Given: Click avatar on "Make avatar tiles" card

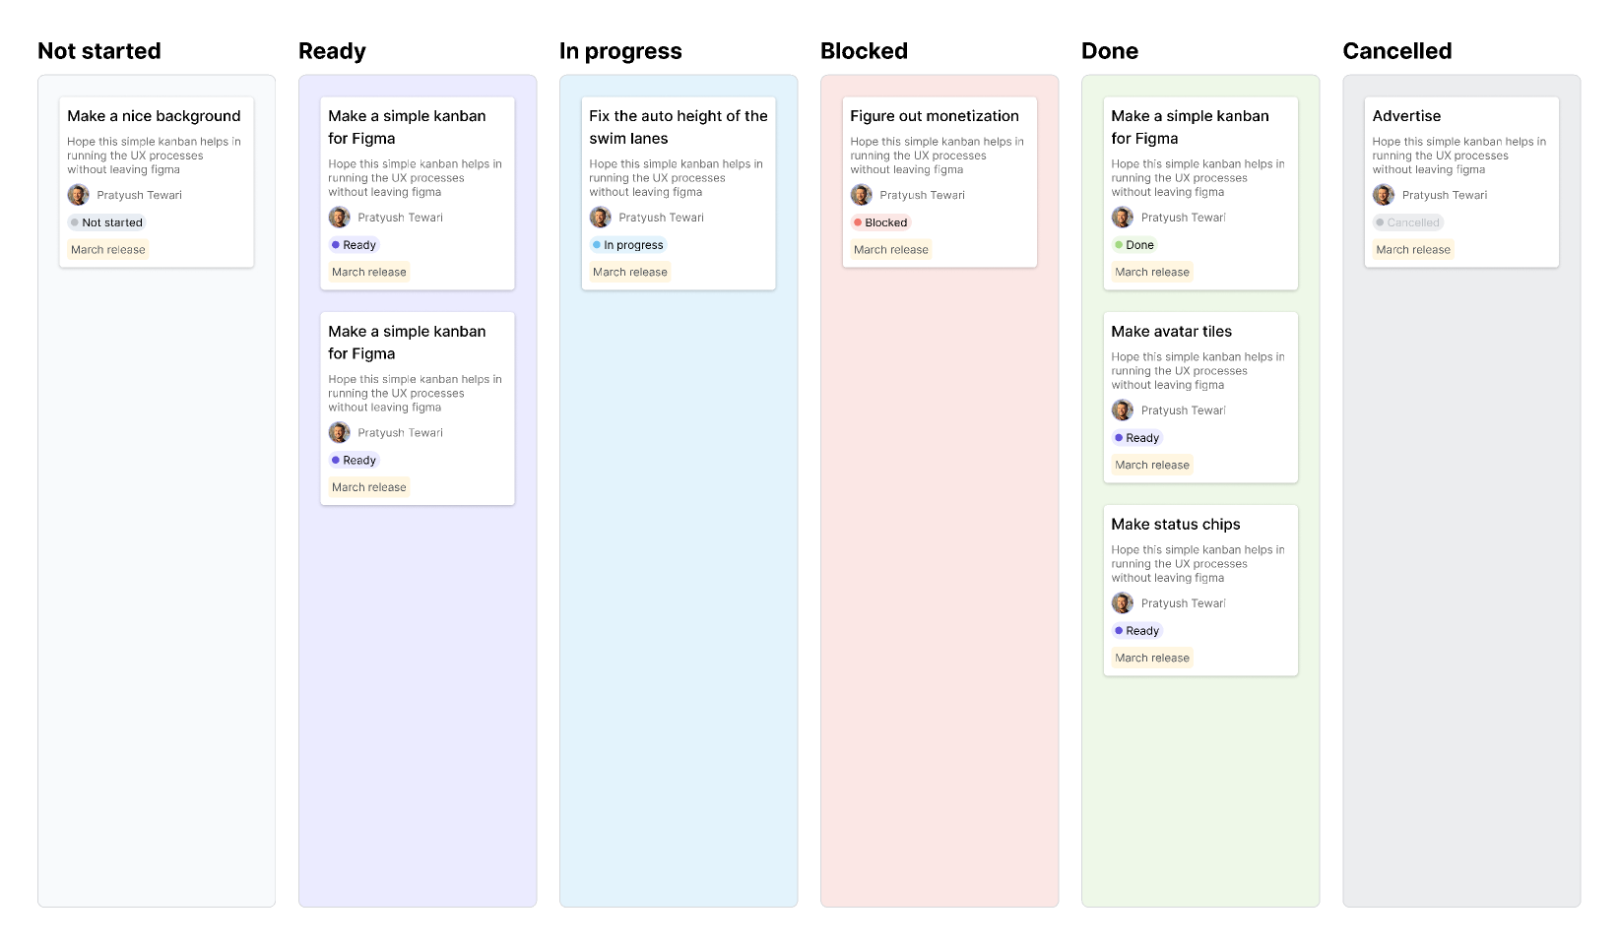Looking at the screenshot, I should click(1122, 410).
